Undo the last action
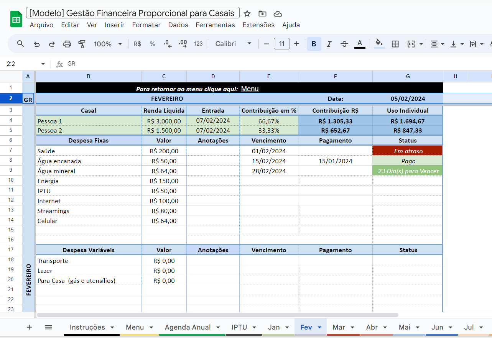Image resolution: width=492 pixels, height=338 pixels. coord(37,44)
